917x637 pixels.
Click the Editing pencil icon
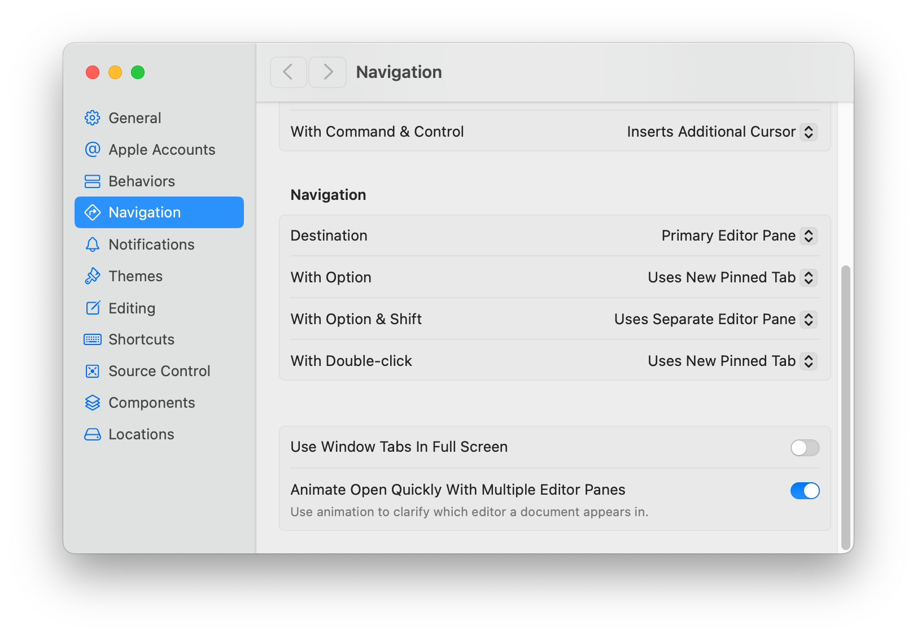pos(93,308)
